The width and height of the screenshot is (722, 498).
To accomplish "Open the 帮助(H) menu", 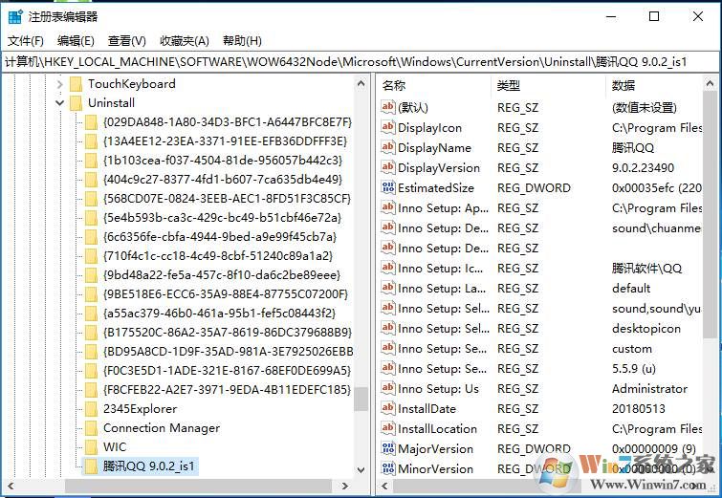I will pyautogui.click(x=242, y=41).
